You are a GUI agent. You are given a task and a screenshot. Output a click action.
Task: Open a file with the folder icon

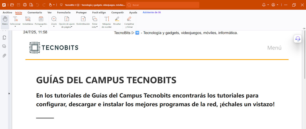(12, 5)
